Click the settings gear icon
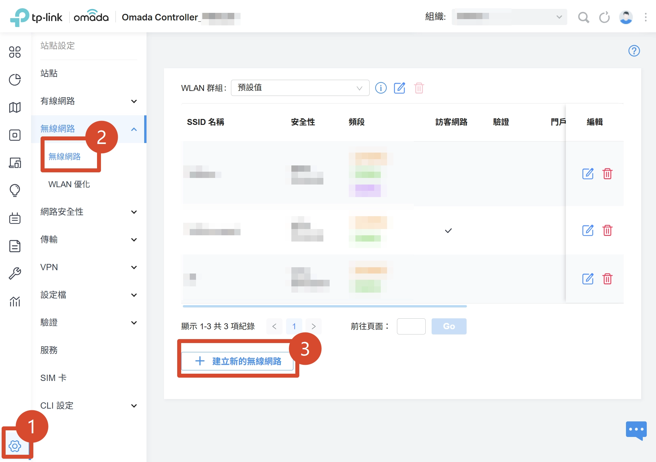The height and width of the screenshot is (462, 656). (15, 446)
